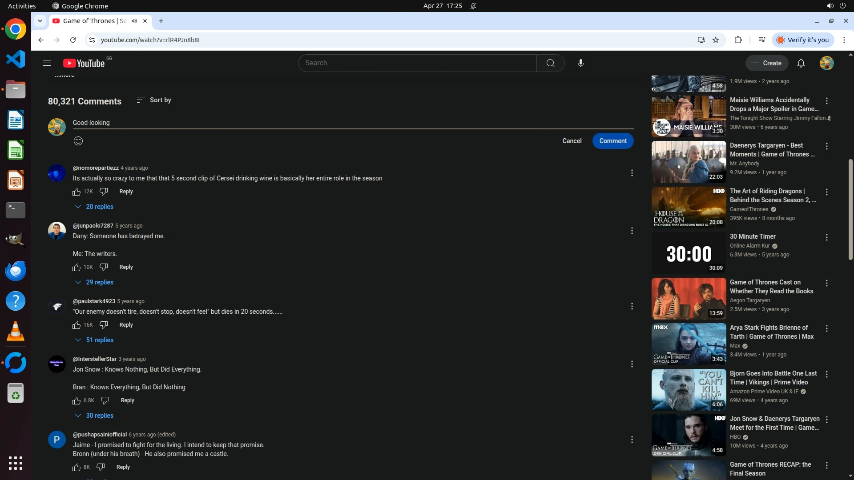This screenshot has width=854, height=480.
Task: Dislike the @paulstark4923 comment
Action: click(x=104, y=325)
